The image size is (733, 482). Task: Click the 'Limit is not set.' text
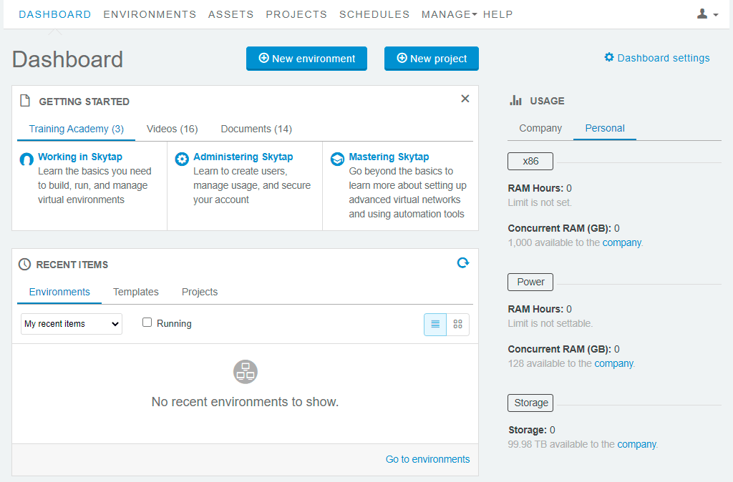(x=540, y=202)
